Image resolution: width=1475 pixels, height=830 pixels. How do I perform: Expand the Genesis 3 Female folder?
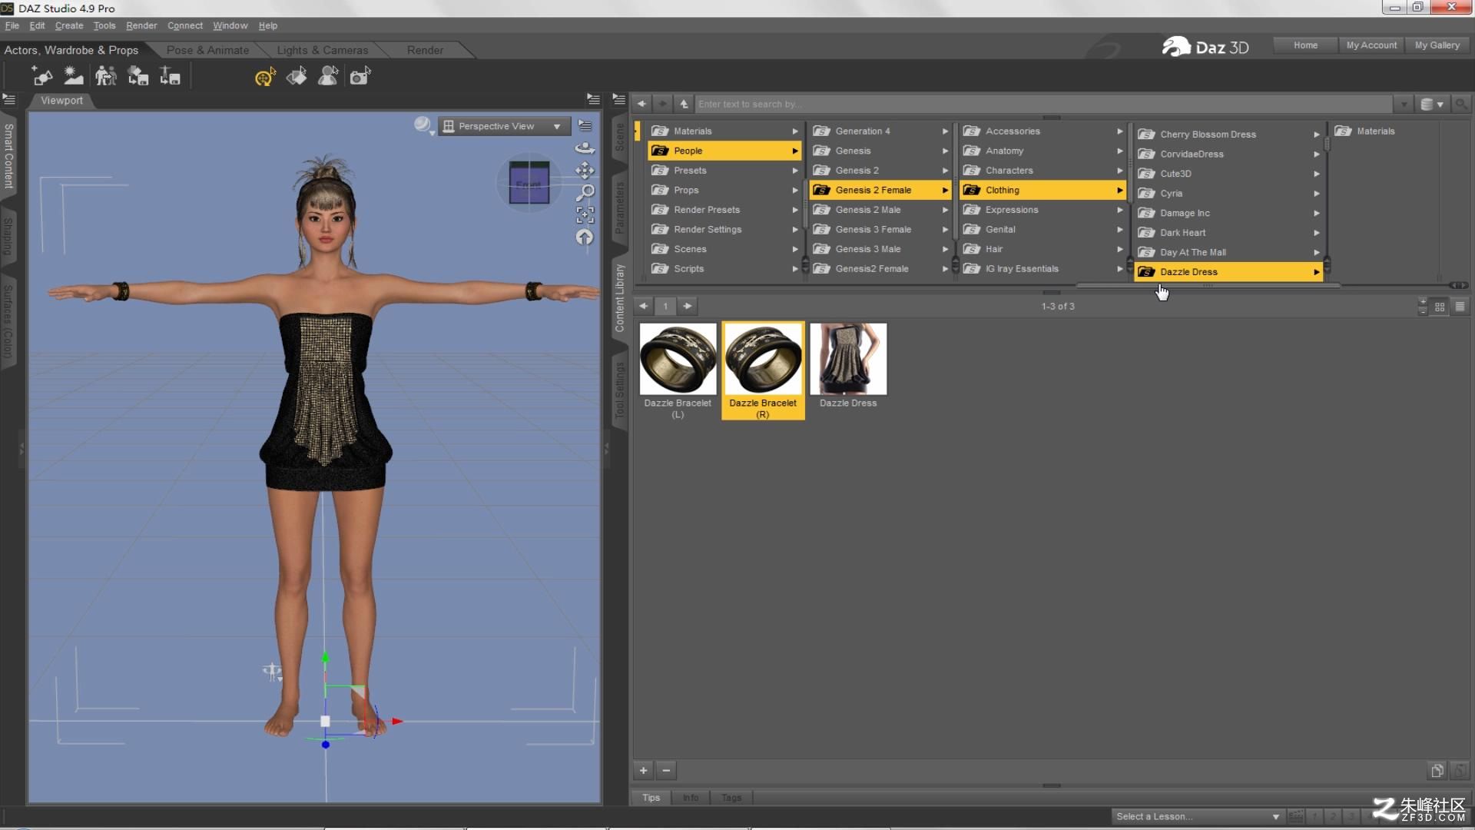(x=946, y=230)
